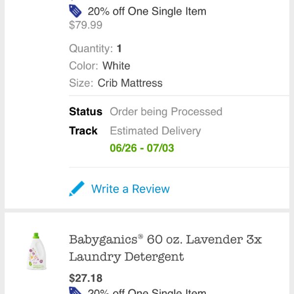Click the coupon tag icon under the detergent price

[x=75, y=291]
